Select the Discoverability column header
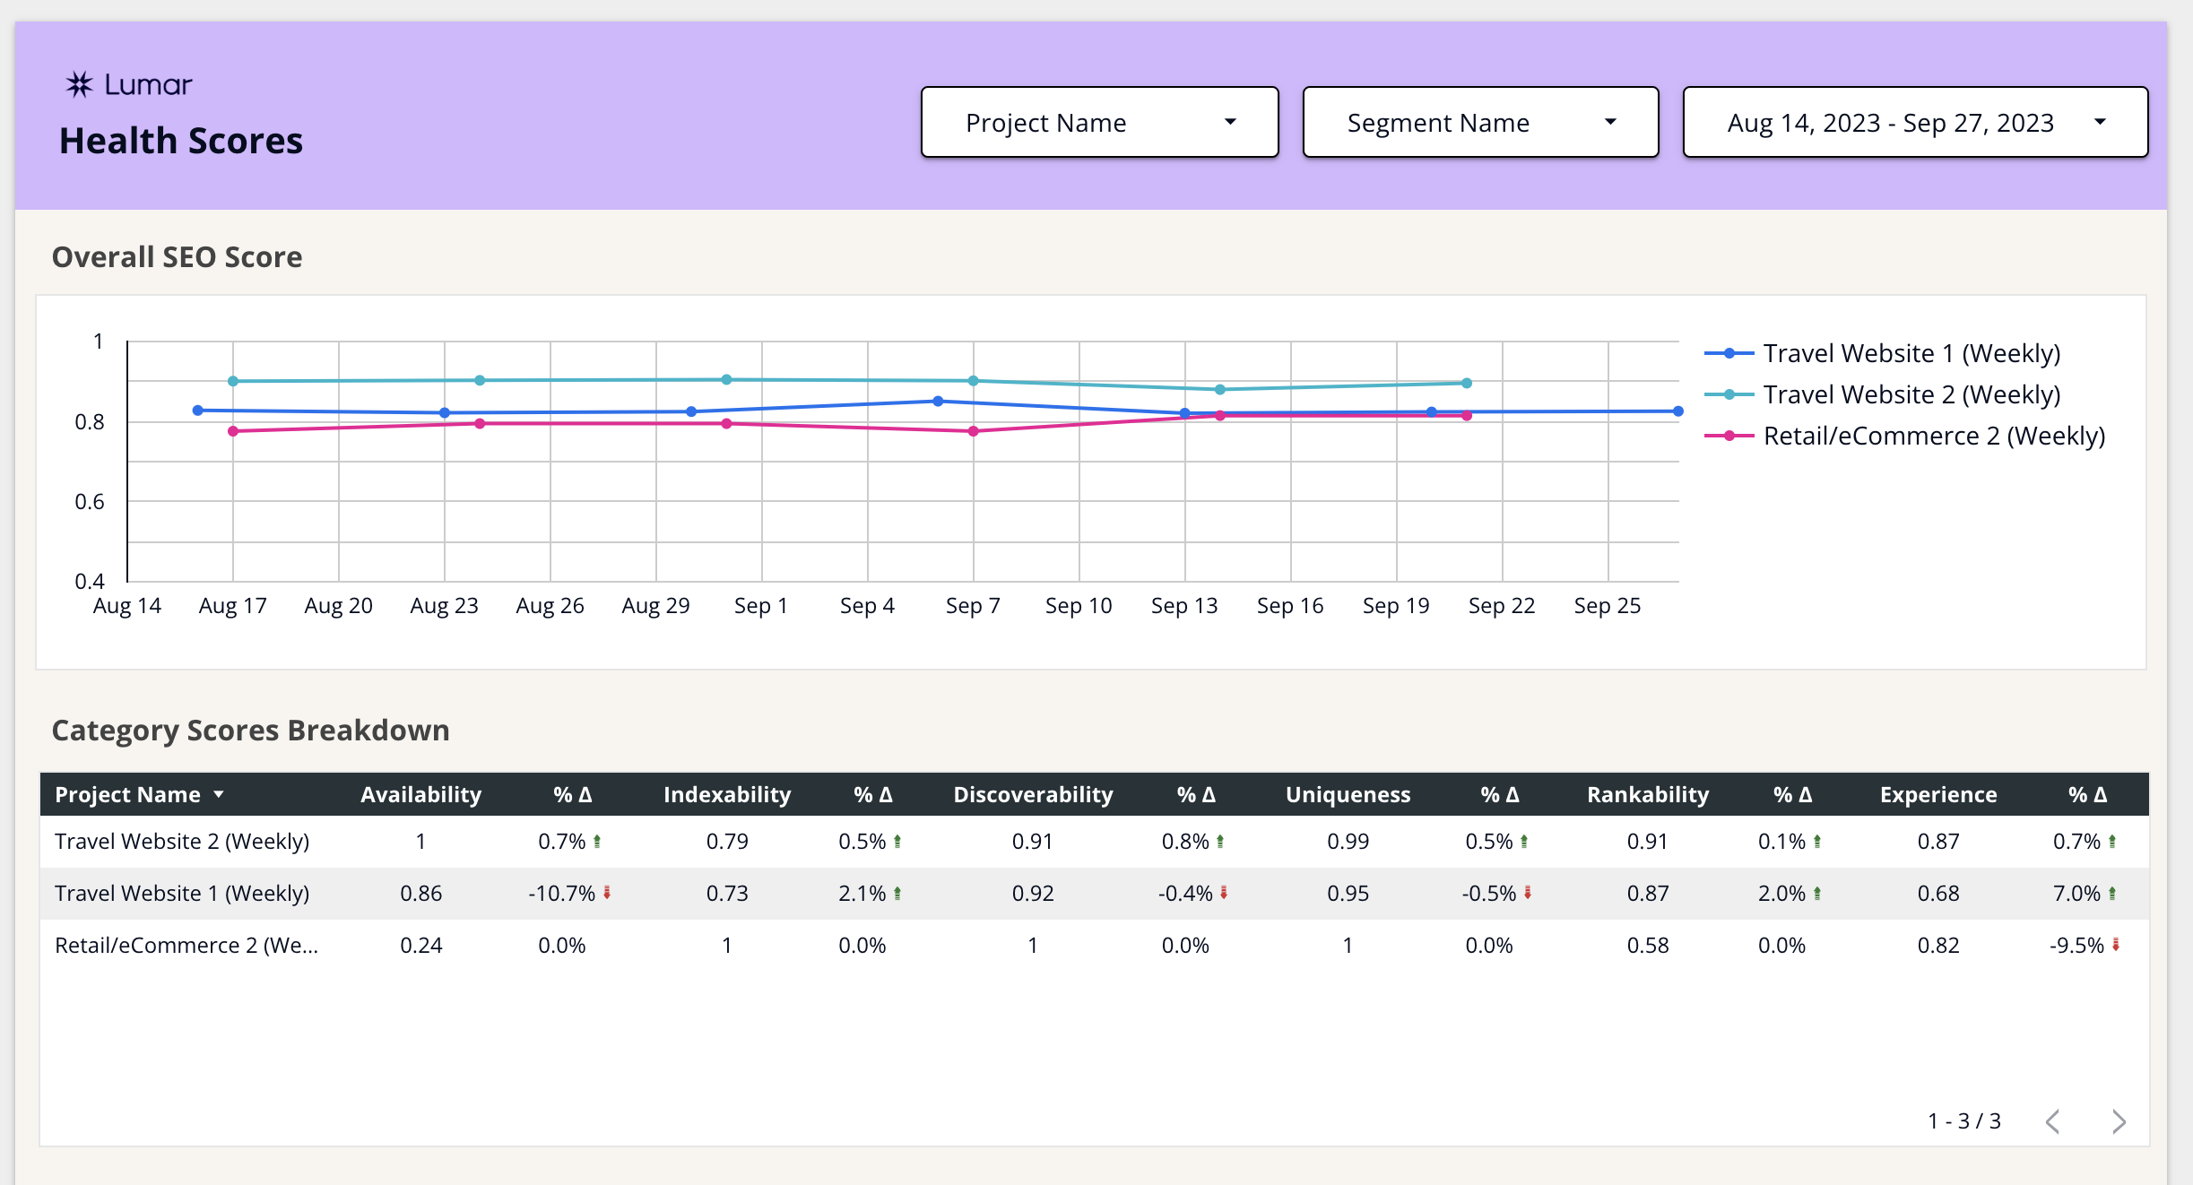 [1033, 794]
